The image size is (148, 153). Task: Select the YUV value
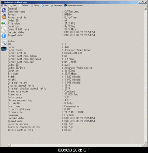click(67, 97)
